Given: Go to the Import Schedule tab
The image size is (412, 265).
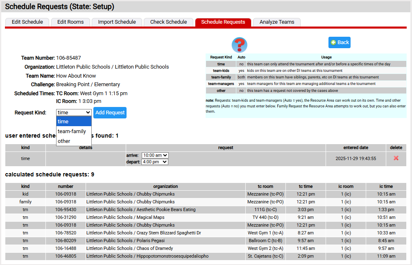Looking at the screenshot, I should (117, 22).
